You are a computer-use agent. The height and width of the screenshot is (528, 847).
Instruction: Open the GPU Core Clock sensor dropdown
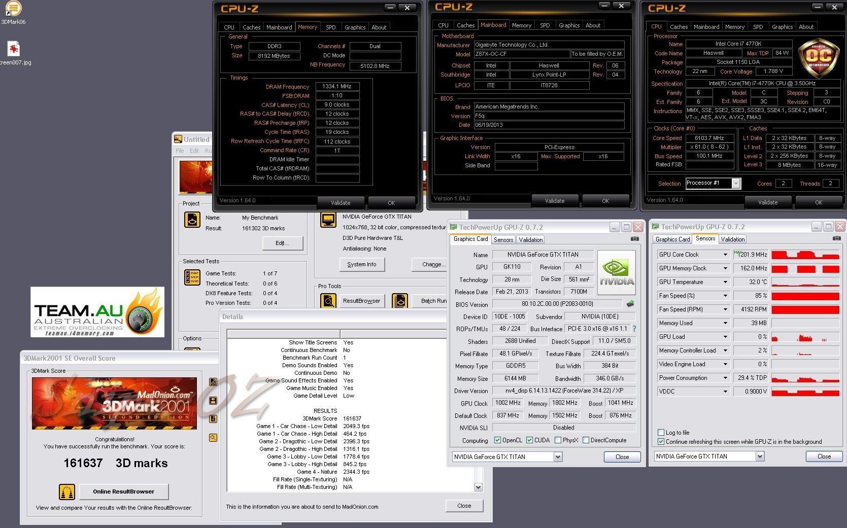(x=725, y=255)
